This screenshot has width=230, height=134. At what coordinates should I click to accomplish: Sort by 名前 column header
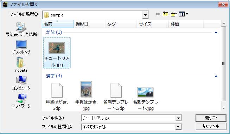(58, 24)
